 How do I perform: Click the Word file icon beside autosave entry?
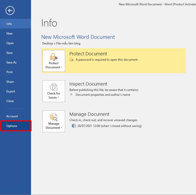tap(74, 126)
